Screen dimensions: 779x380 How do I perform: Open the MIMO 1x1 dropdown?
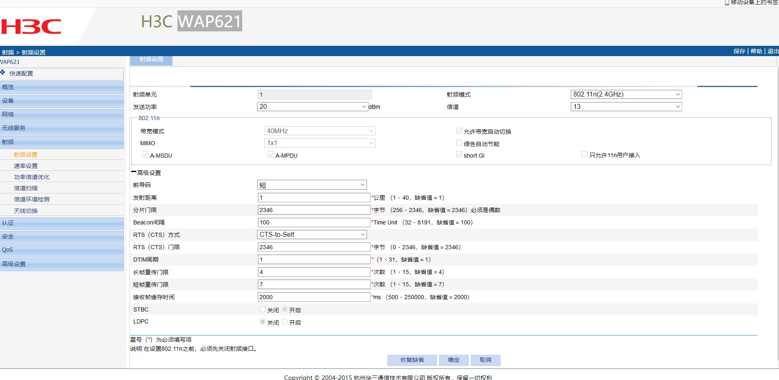pos(320,143)
